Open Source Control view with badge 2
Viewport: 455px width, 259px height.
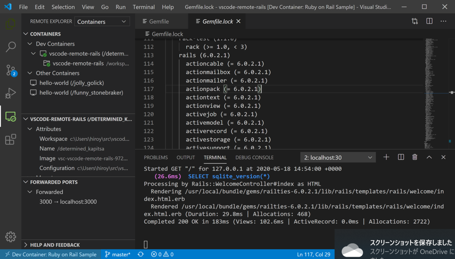click(11, 70)
